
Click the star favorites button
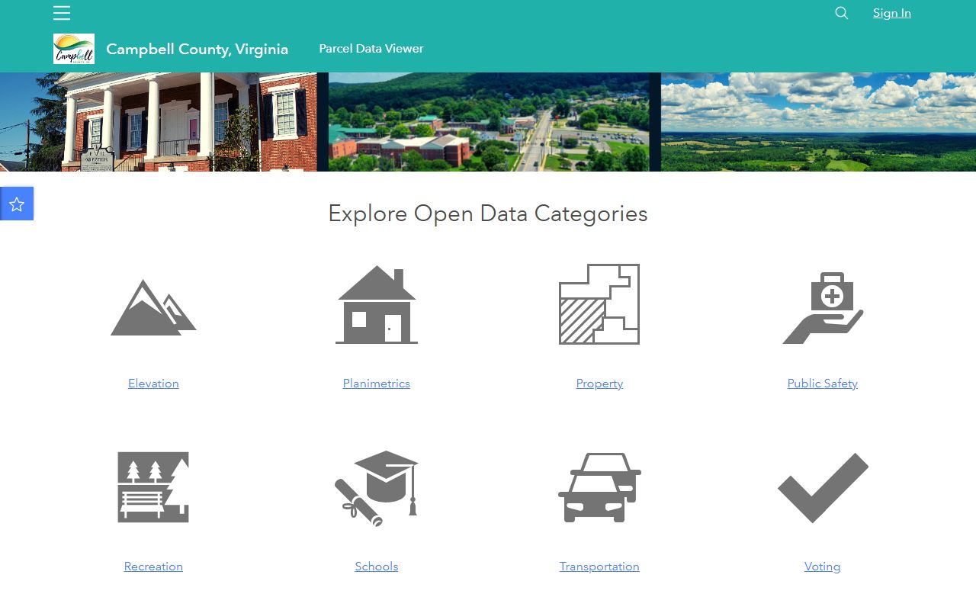(x=17, y=204)
